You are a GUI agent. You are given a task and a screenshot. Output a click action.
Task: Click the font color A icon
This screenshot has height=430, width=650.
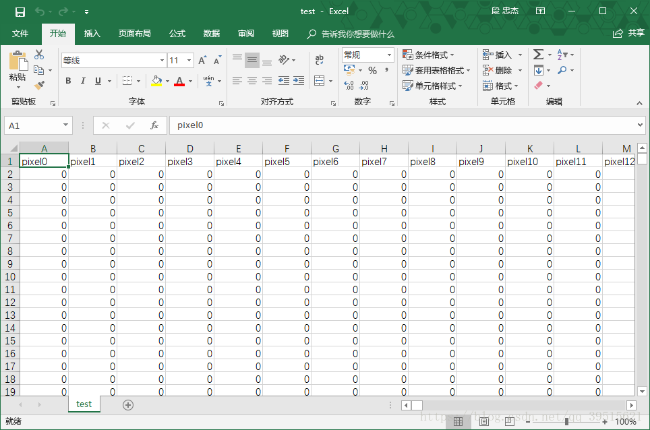[x=179, y=81]
